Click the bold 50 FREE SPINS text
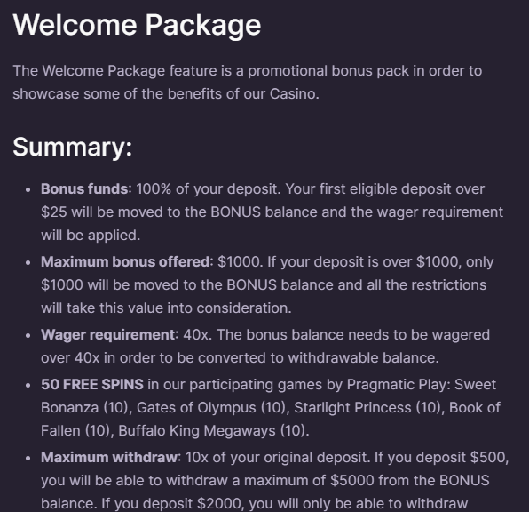The width and height of the screenshot is (529, 512). tap(92, 385)
